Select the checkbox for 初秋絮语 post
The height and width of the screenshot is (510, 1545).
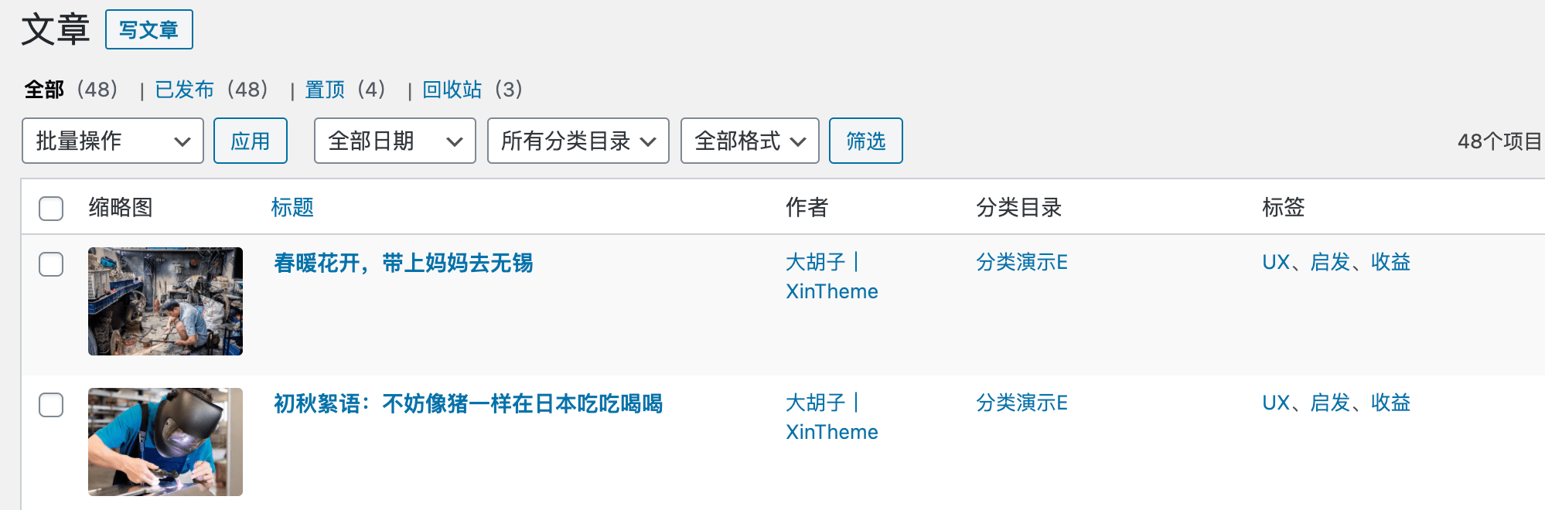pyautogui.click(x=51, y=405)
